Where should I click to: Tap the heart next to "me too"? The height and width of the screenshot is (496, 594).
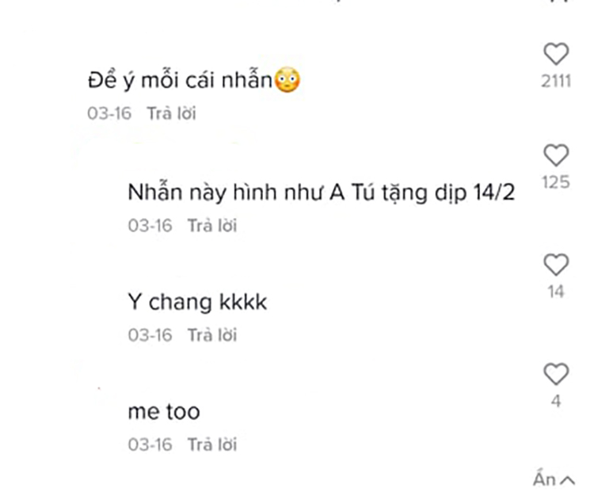point(556,374)
